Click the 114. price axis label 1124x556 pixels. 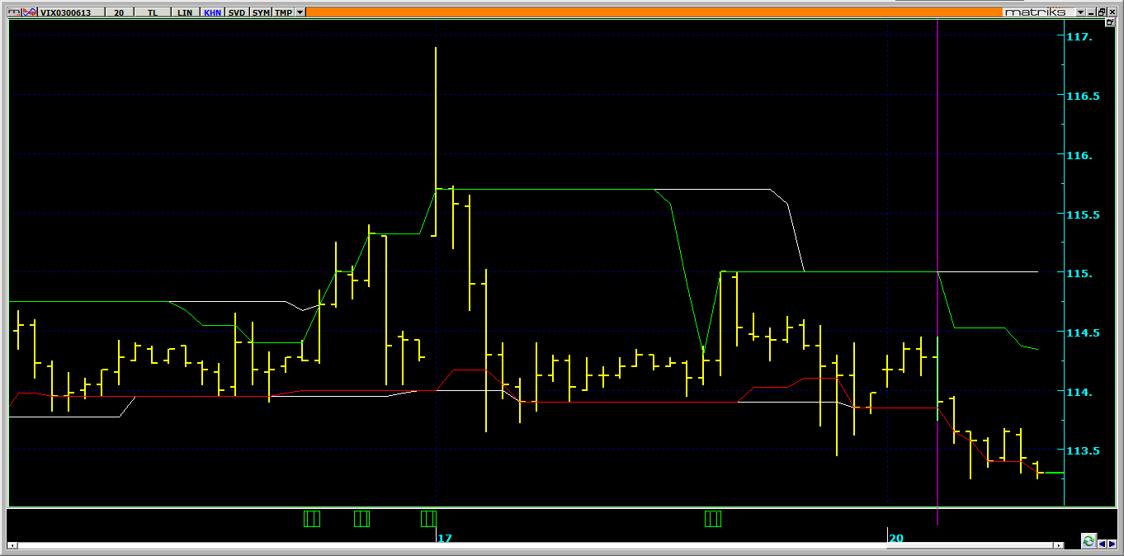[1079, 393]
